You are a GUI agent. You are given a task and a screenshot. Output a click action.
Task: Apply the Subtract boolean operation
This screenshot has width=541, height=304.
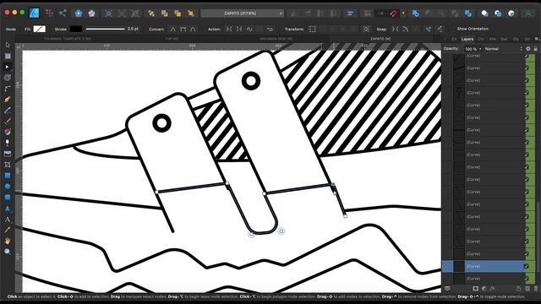(x=429, y=14)
